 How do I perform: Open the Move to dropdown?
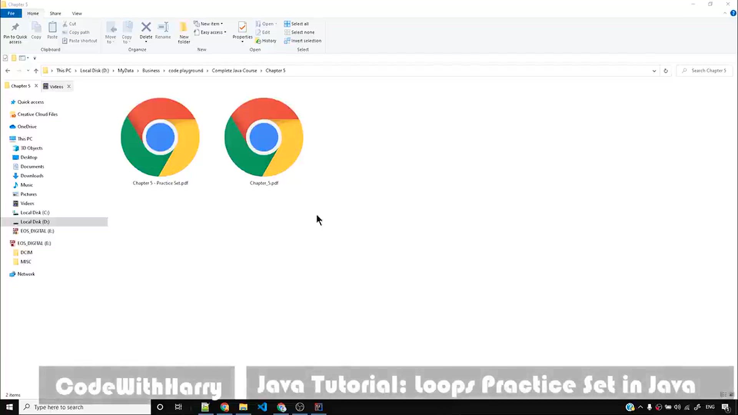coord(111,32)
